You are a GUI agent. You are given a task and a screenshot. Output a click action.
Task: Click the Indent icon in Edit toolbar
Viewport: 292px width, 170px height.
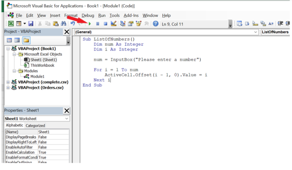[280, 24]
